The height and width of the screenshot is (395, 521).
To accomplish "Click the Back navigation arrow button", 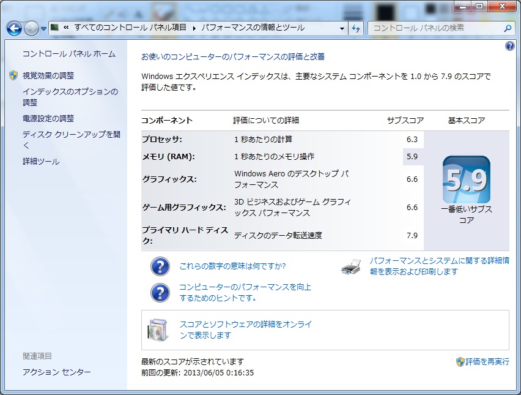I will coord(14,29).
